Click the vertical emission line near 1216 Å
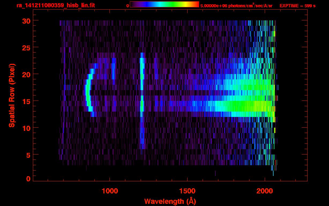The image size is (329, 206). pos(142,101)
